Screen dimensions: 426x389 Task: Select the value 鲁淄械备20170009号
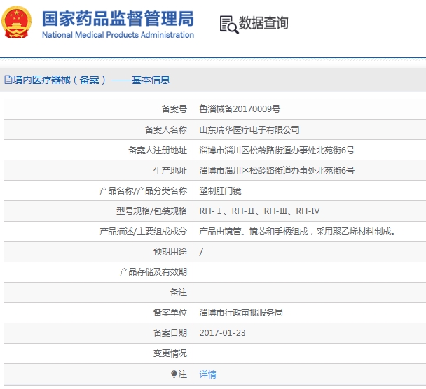tap(240, 109)
